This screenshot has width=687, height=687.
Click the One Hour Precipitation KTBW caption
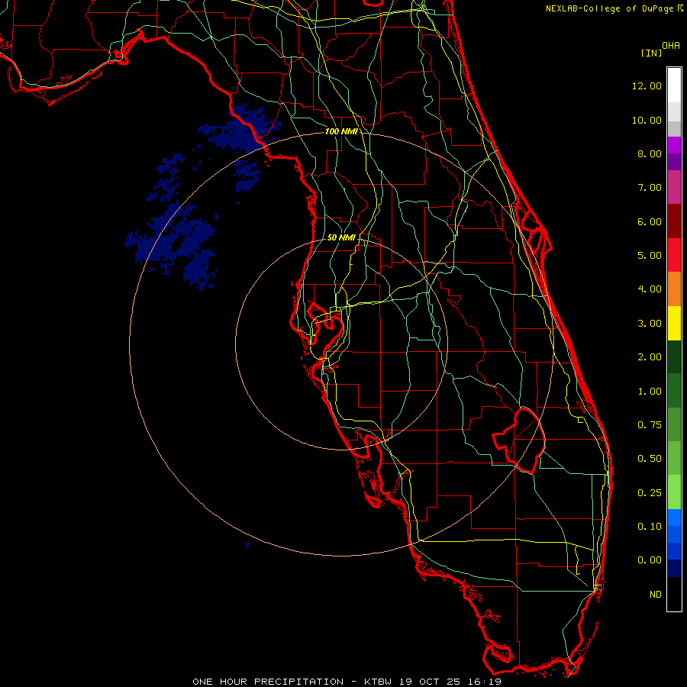point(347,682)
